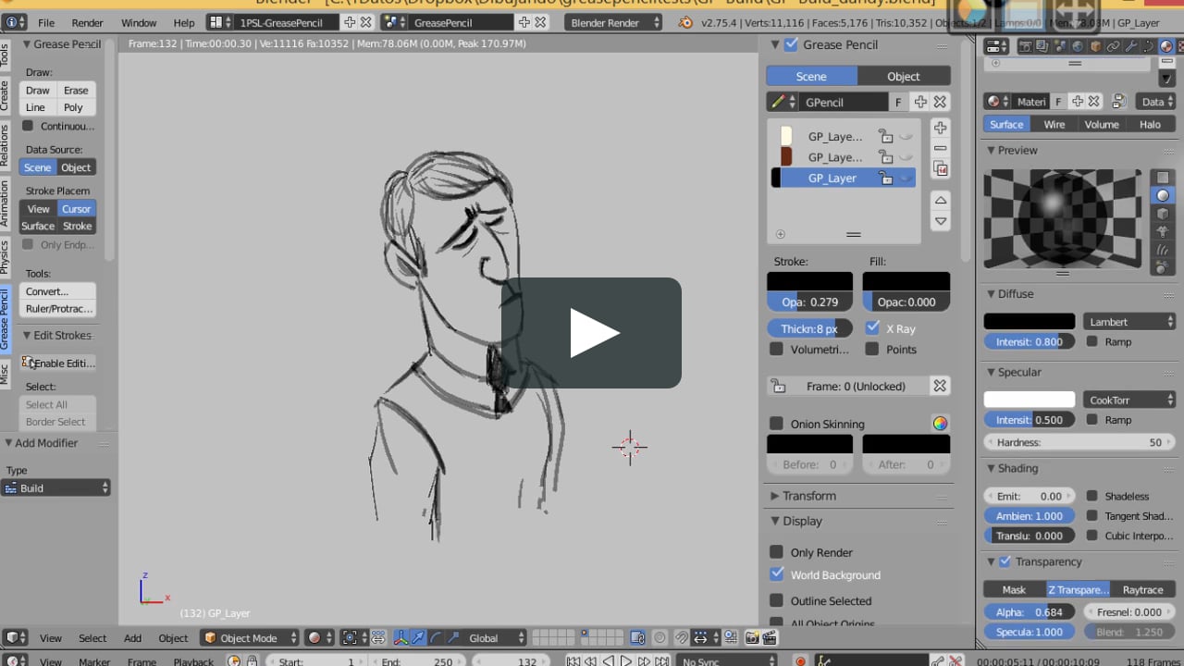
Task: Open the Constraints chain-link properties tab
Action: 1113,46
